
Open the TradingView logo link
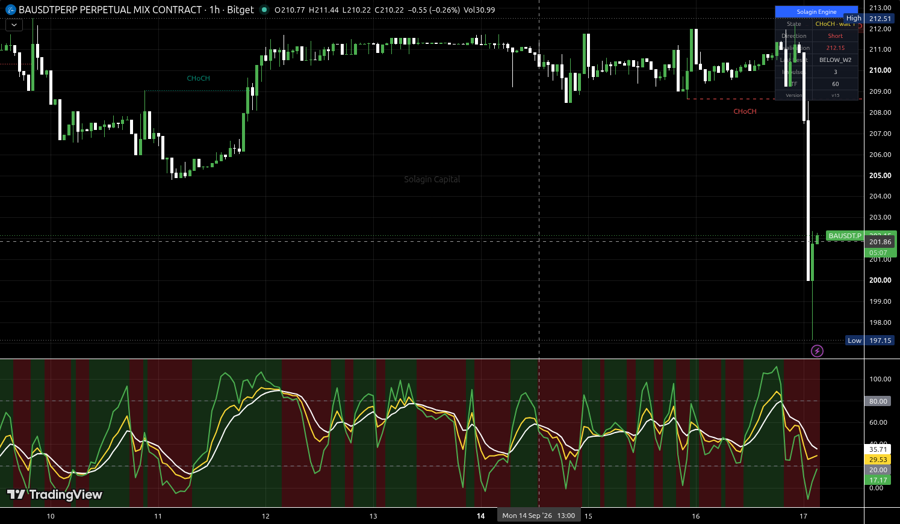55,495
